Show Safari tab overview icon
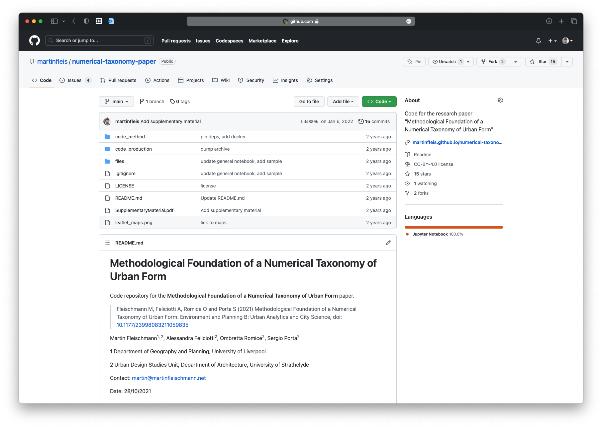Image resolution: width=602 pixels, height=428 pixels. click(x=574, y=21)
